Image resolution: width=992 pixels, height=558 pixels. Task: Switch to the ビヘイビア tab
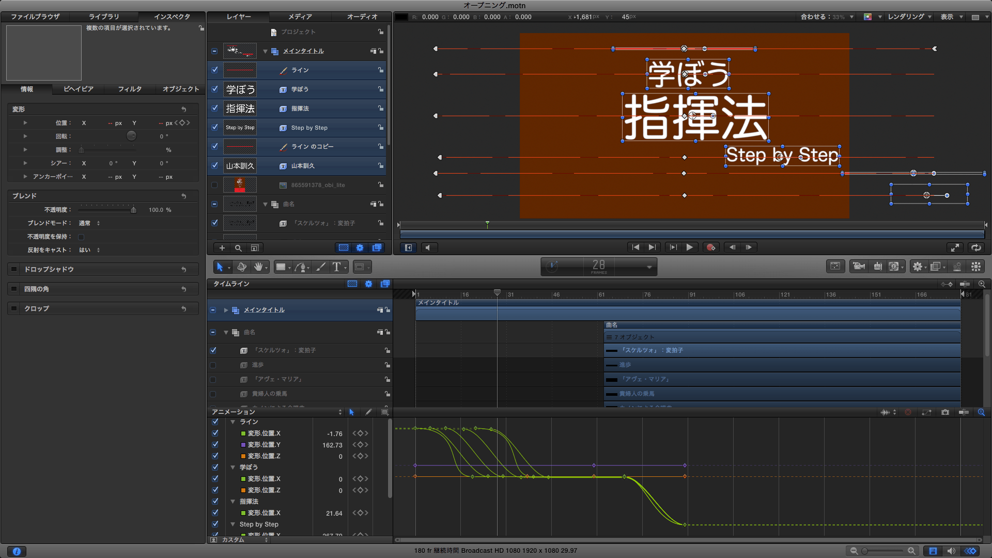pyautogui.click(x=78, y=89)
